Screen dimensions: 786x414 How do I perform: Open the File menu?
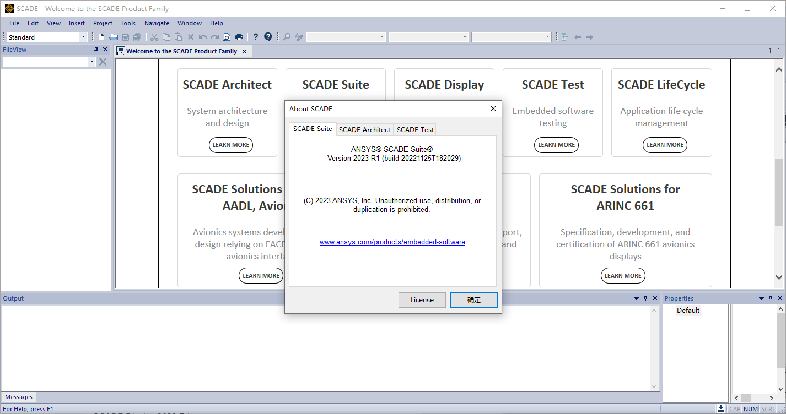[x=14, y=23]
